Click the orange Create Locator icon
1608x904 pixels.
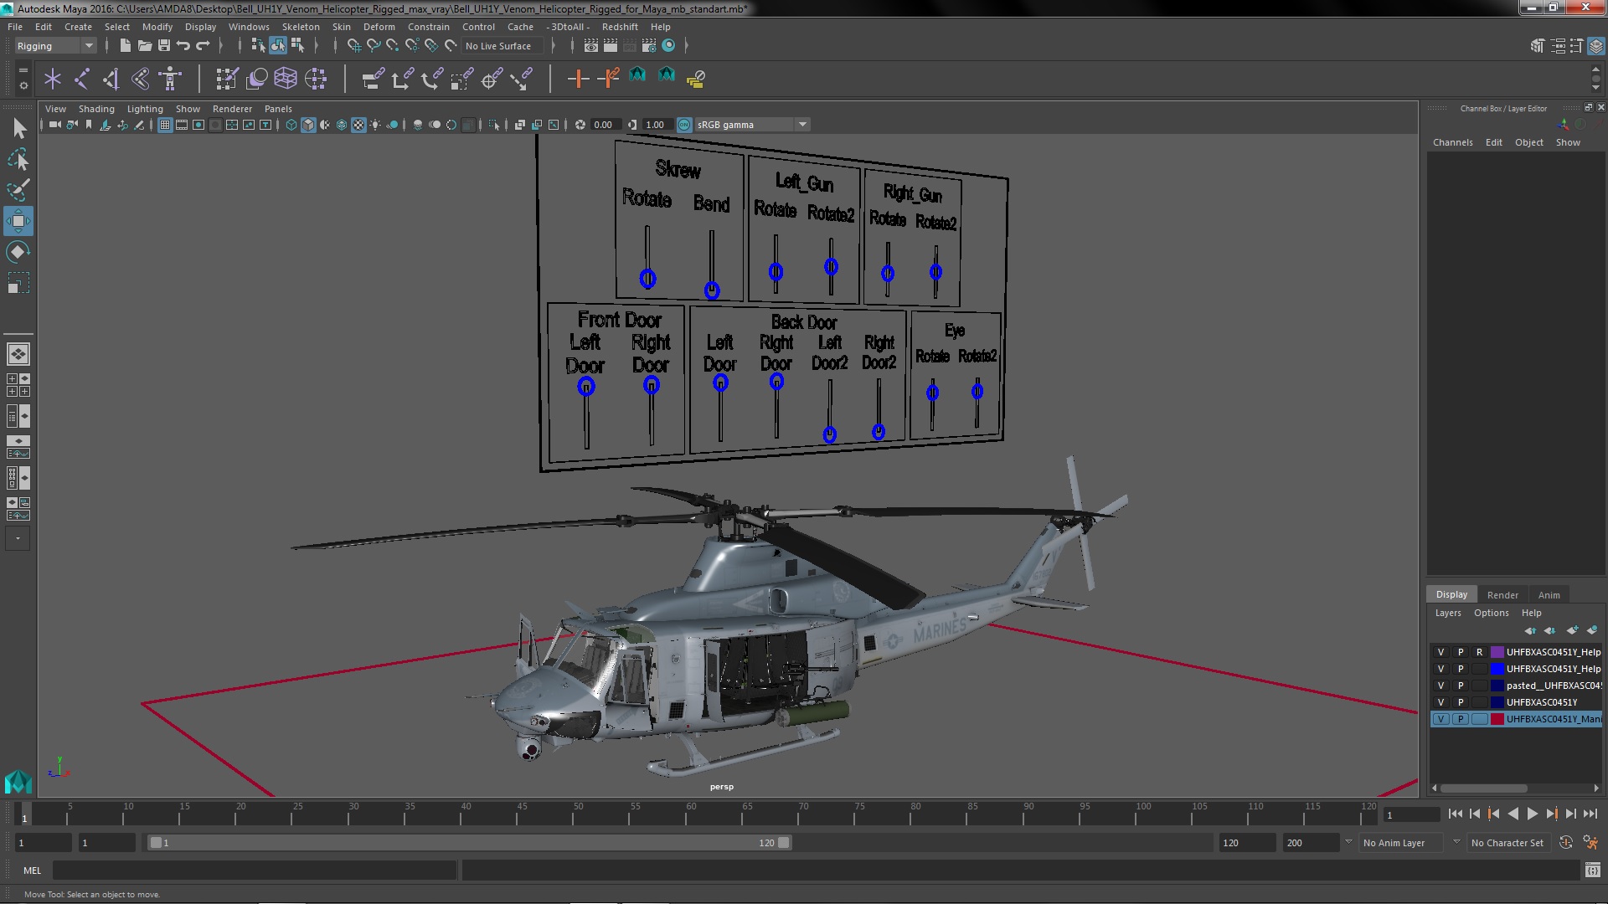pyautogui.click(x=578, y=79)
